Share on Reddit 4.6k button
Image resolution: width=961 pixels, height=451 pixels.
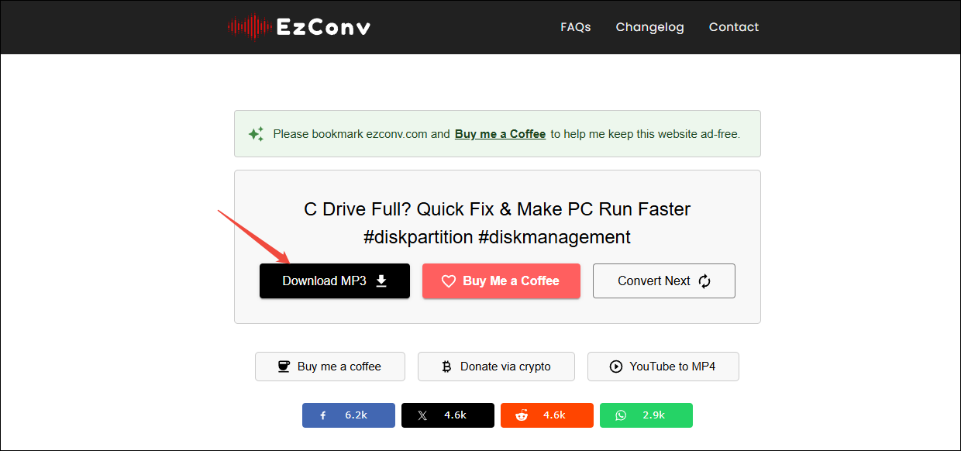tap(547, 415)
